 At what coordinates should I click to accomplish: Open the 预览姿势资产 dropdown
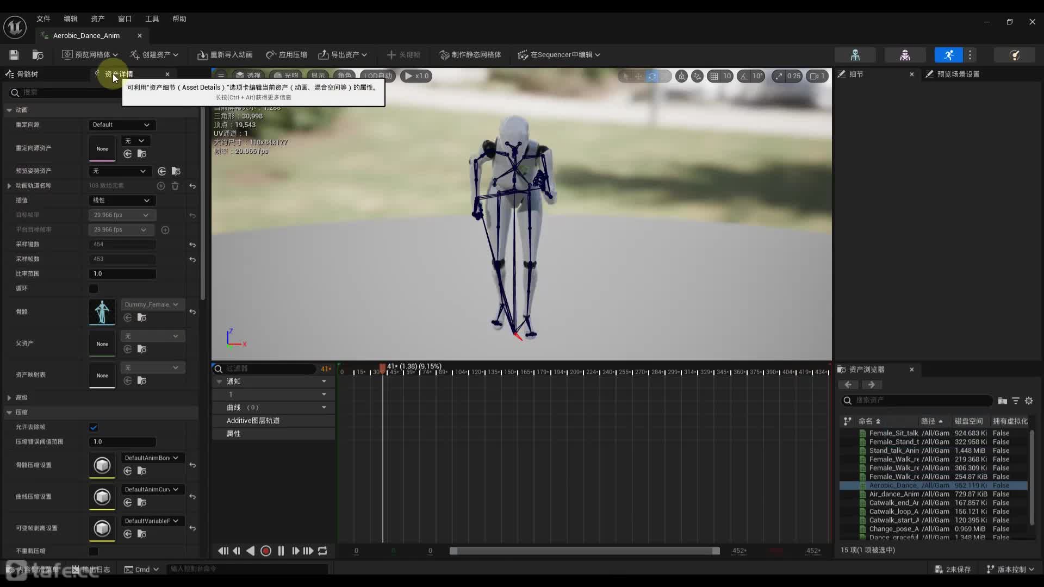(x=120, y=171)
